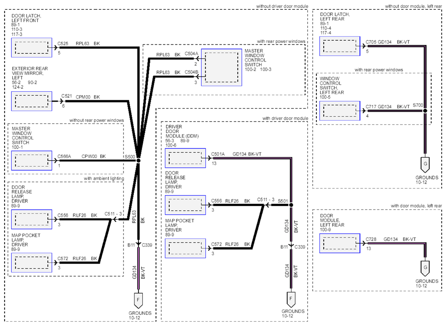Image resolution: width=446 pixels, height=326 pixels.
Task: Click the Door Latch, Left Front component box
Action: tap(31, 48)
